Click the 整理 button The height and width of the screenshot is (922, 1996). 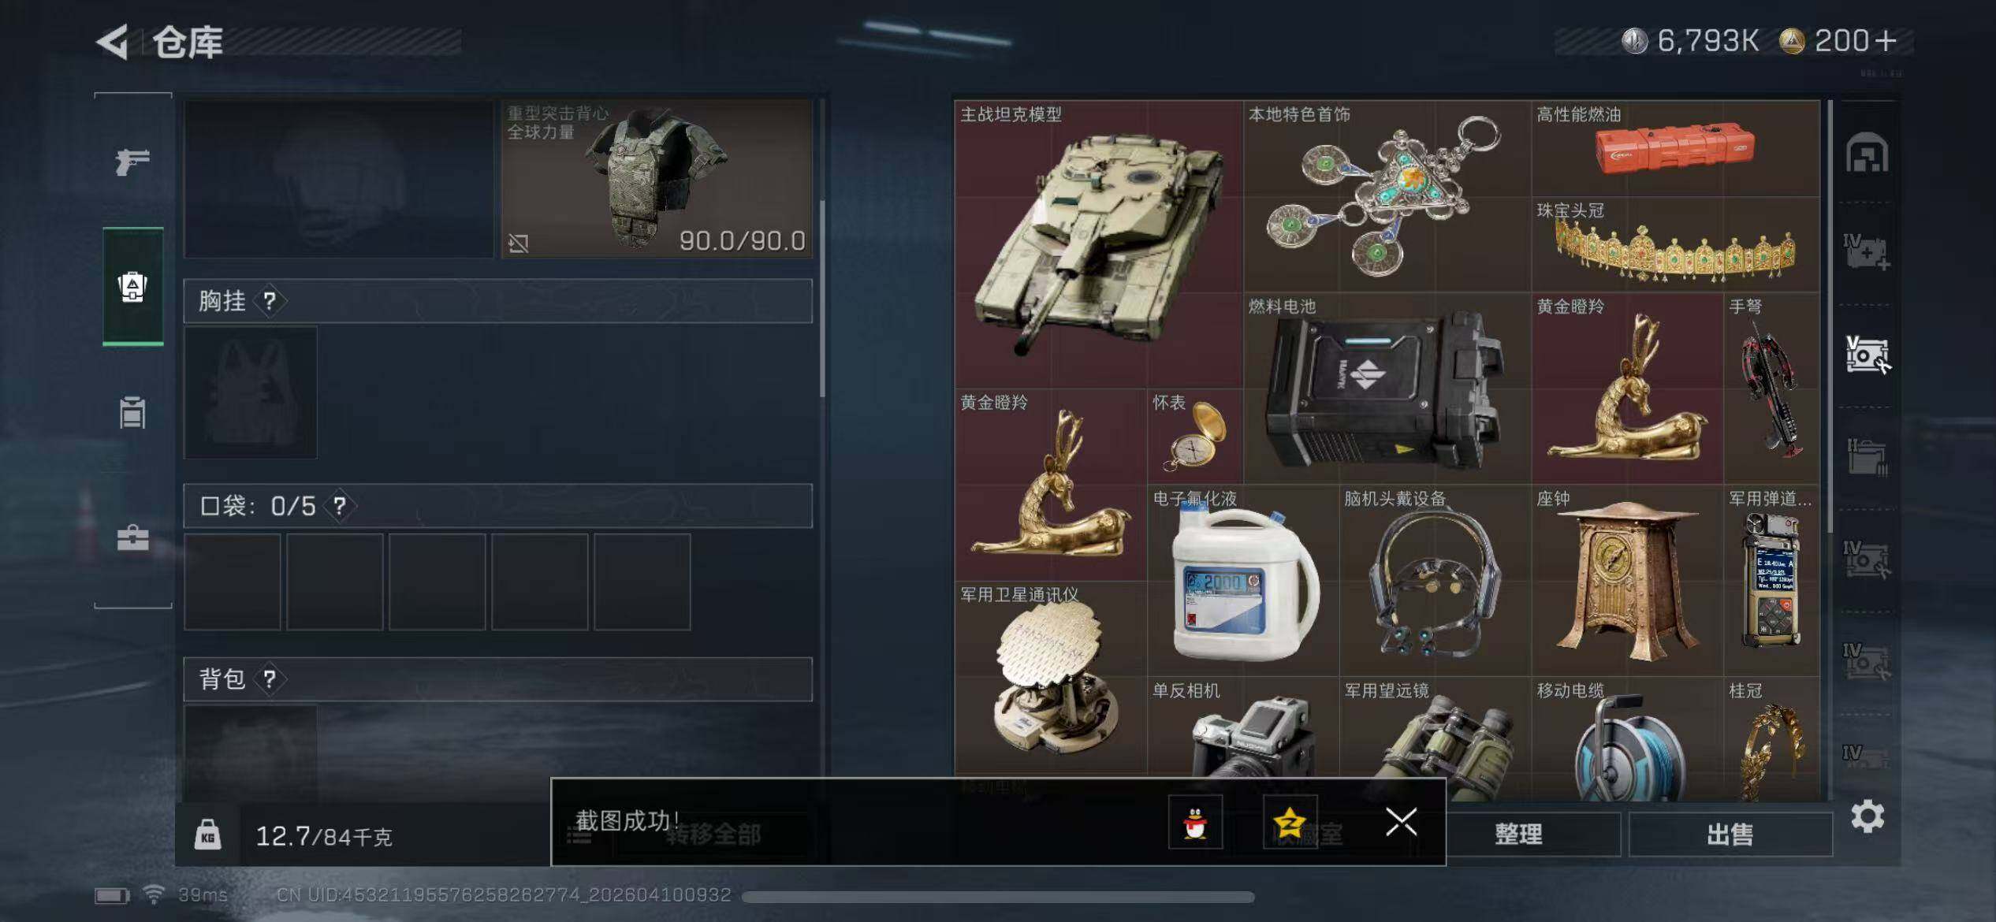[x=1519, y=834]
